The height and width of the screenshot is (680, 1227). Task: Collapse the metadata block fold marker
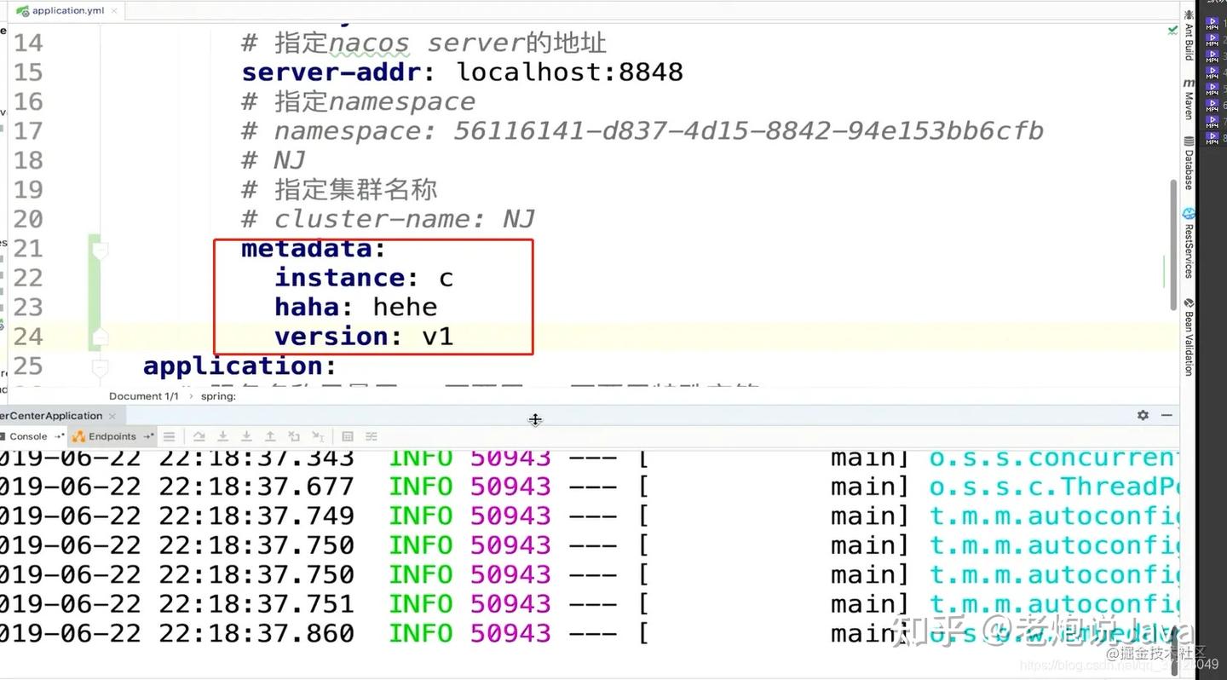[100, 250]
